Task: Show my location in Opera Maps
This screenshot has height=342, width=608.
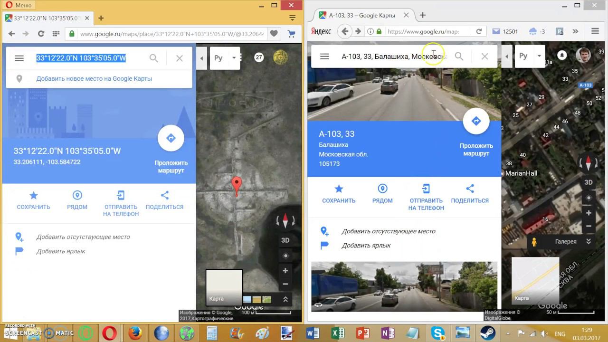Action: (x=285, y=256)
